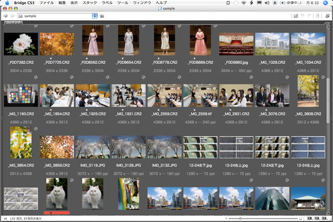Select the white peony thumbnail _F0D7382.CR2

pos(21,44)
